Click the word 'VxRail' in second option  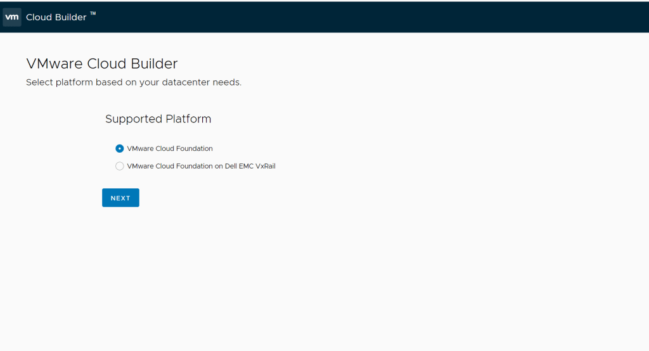266,166
